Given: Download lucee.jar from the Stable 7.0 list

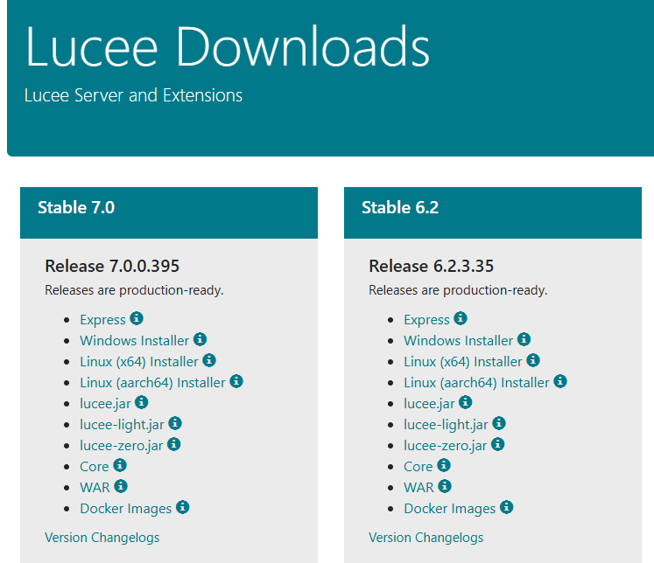Looking at the screenshot, I should click(x=105, y=403).
